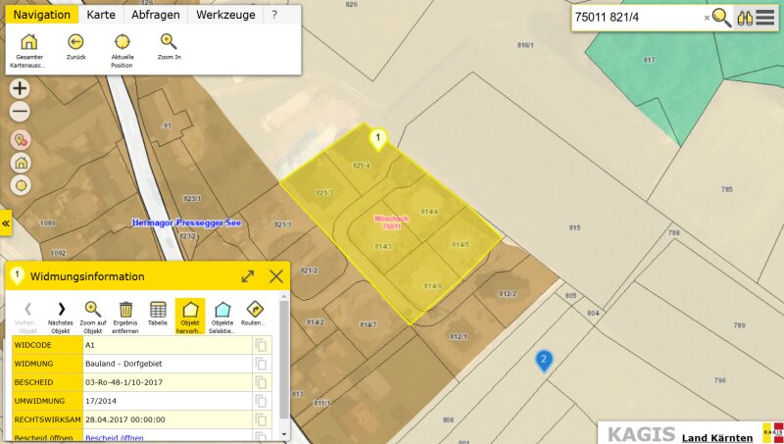Enlarge the Widmungsinformation panel
The image size is (784, 444).
point(248,276)
